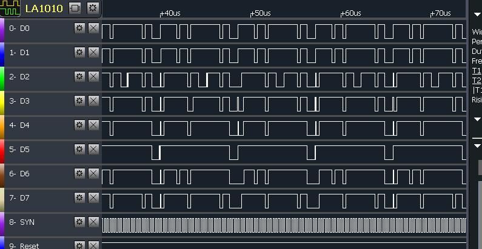Remove the Reset channel using X
Viewport: 482px width, 249px height.
point(93,245)
